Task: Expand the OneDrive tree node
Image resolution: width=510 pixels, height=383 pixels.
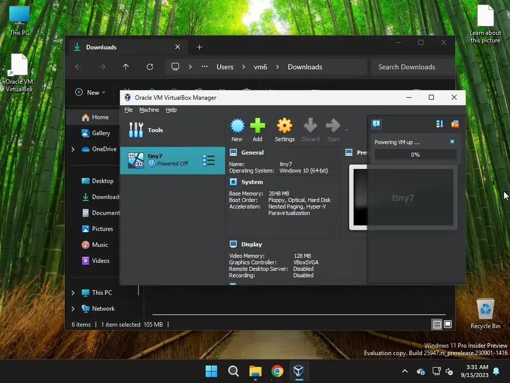Action: [73, 149]
